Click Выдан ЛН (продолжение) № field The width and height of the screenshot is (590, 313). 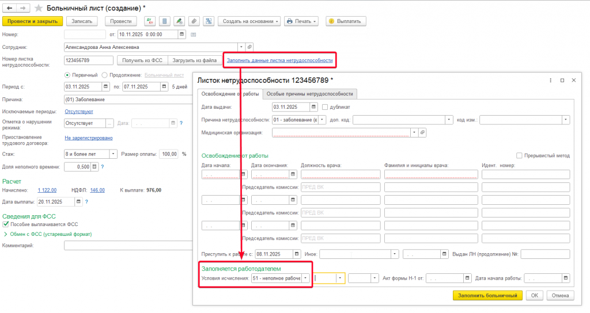coord(545,254)
